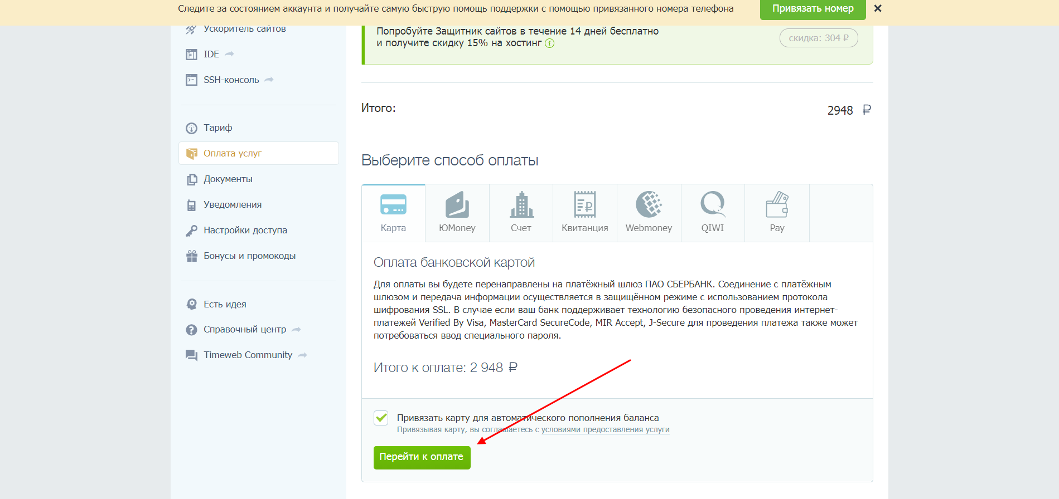
Task: Click the Оплата услуг menu item
Action: [259, 153]
